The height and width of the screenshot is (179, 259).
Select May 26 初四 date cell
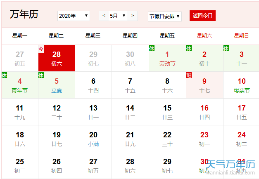click(x=57, y=165)
